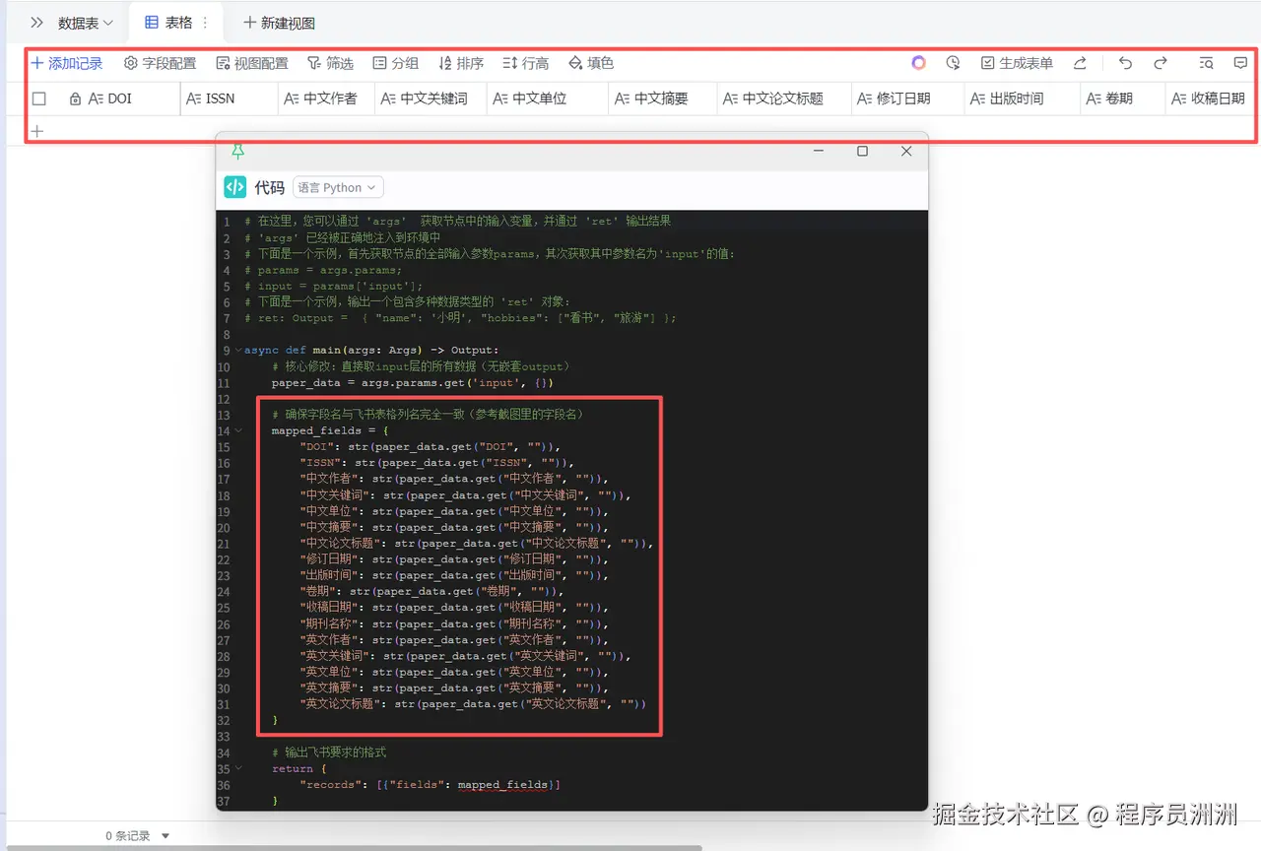Collapse the mapped_fields code fold
The width and height of the screenshot is (1261, 851).
point(237,431)
